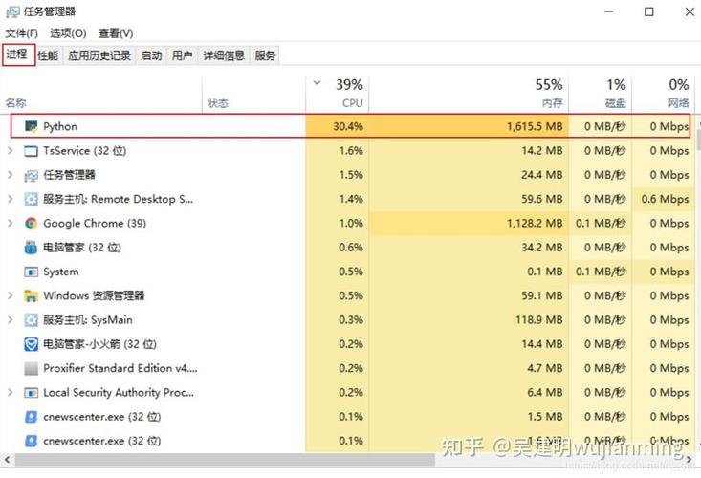Click the Python process icon
Image resolution: width=701 pixels, height=478 pixels.
[x=31, y=127]
